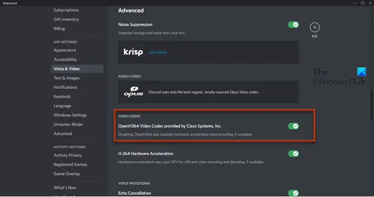Open Billing settings
Viewport: 374px width, 197px height.
point(59,29)
